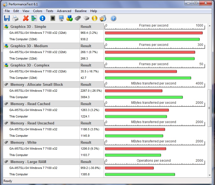This screenshot has height=185, width=215.
Task: Click the blue exclamation system info icon
Action: point(42,18)
